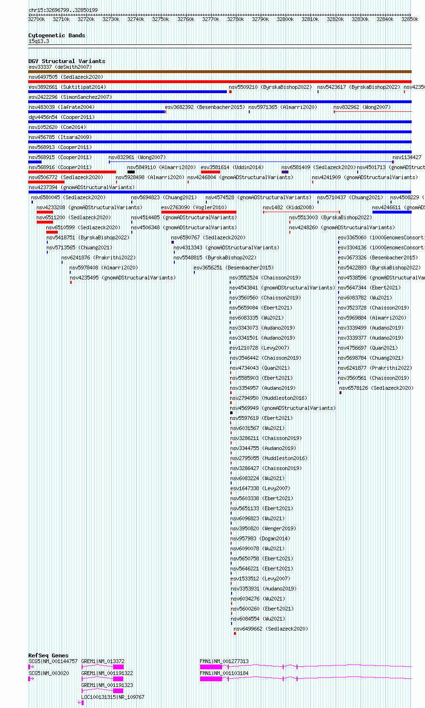Viewport: 425px width, 708px height.
Task: Click nsv4569949 (gnomADStructuralVariants) label
Action: tap(283, 408)
